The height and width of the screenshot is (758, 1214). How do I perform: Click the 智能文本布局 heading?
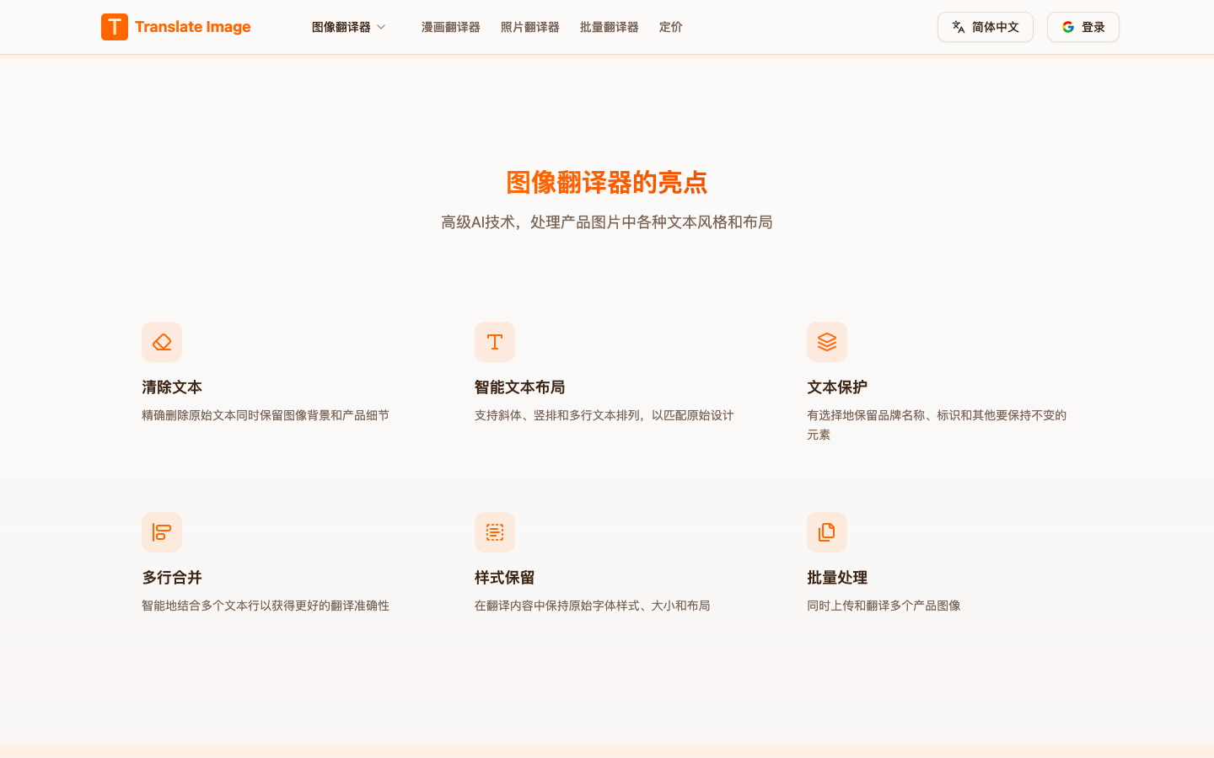click(520, 387)
